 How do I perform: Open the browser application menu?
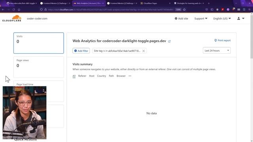point(249,9)
